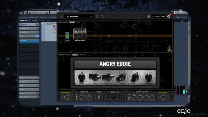Click the edit channel icon beside Guitar
Screen dimensions: 208x117
coord(38,25)
